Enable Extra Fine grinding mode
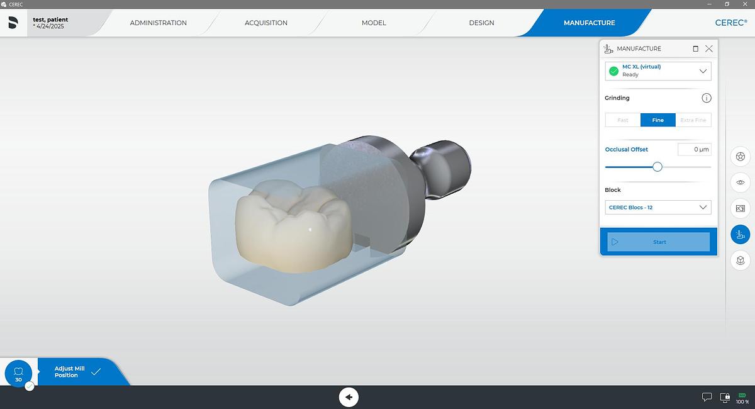The height and width of the screenshot is (409, 755). coord(693,120)
